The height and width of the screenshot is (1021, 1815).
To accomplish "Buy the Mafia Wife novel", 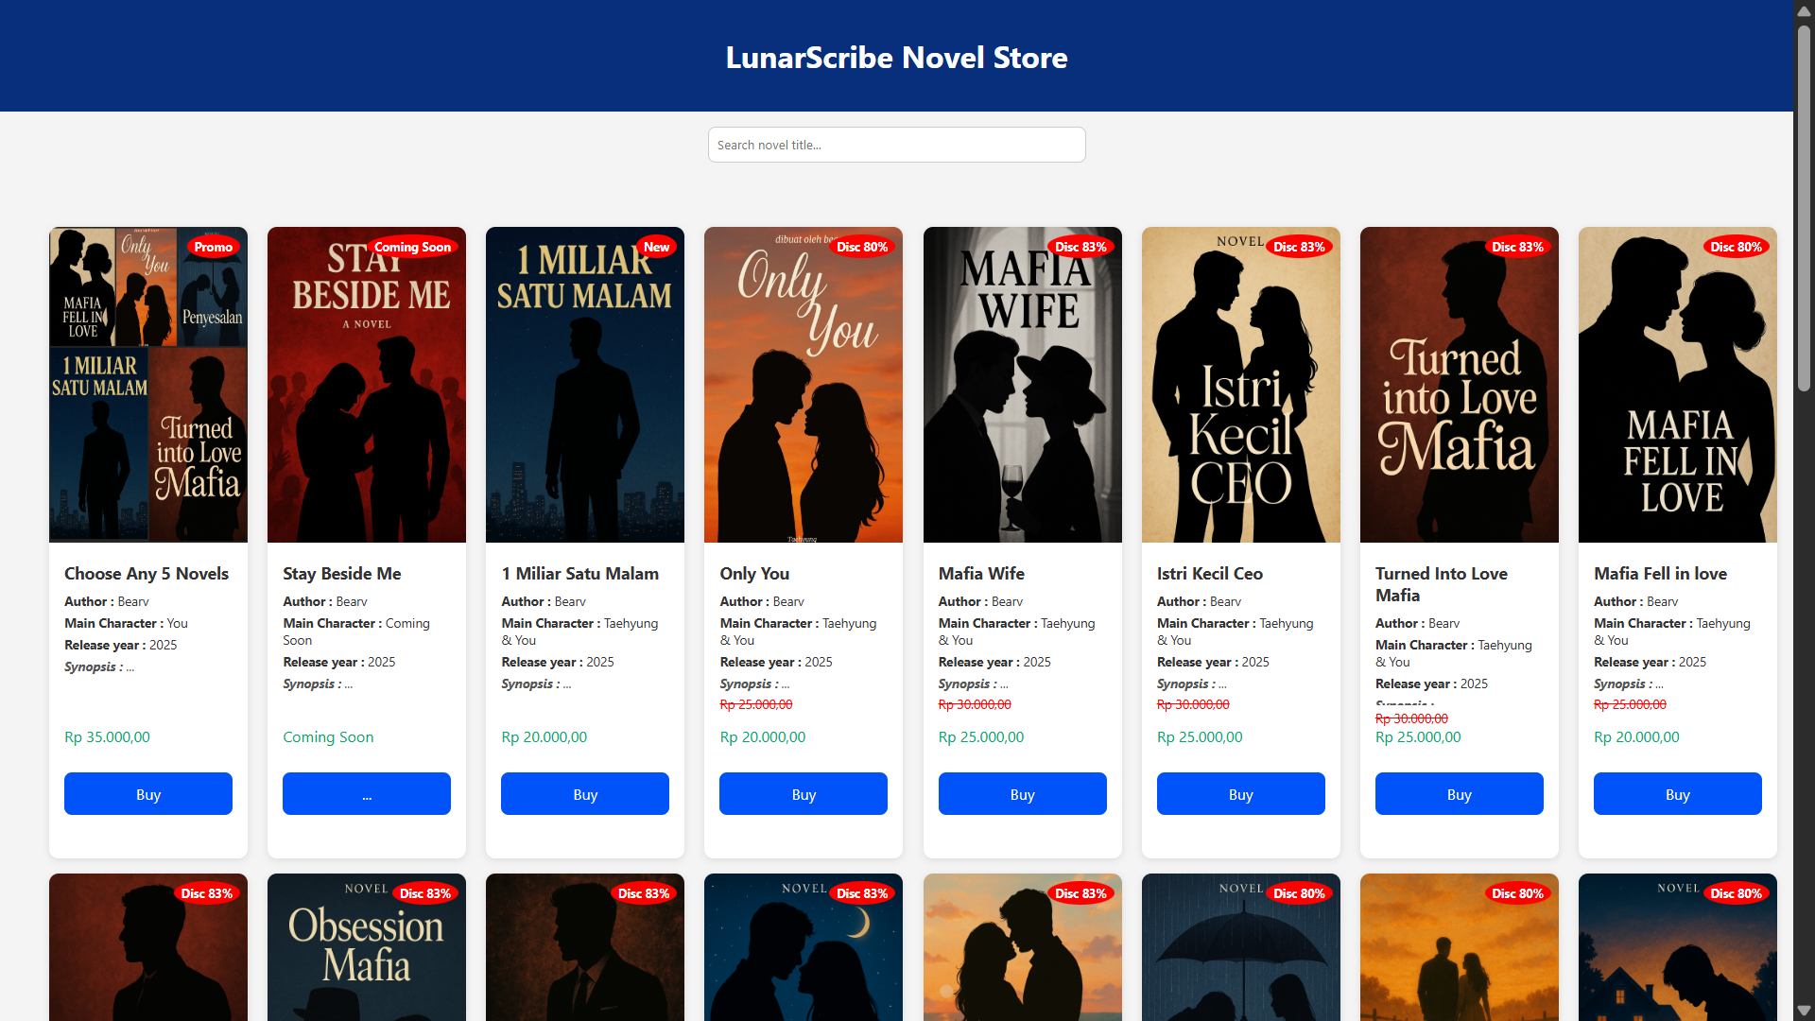I will 1023,794.
